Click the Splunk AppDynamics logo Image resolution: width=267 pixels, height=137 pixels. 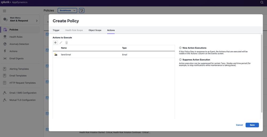(14, 2)
